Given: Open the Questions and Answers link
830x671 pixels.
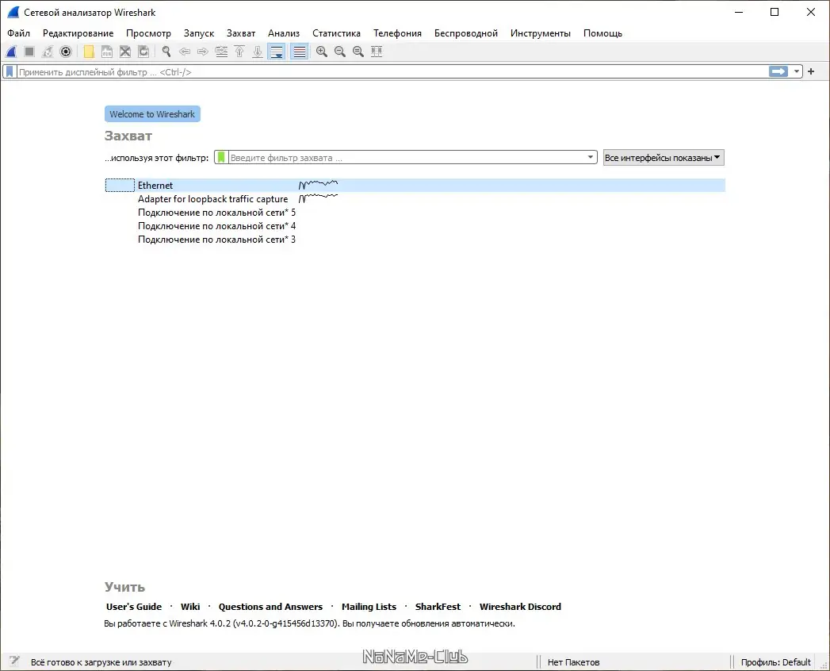Looking at the screenshot, I should click(x=270, y=607).
